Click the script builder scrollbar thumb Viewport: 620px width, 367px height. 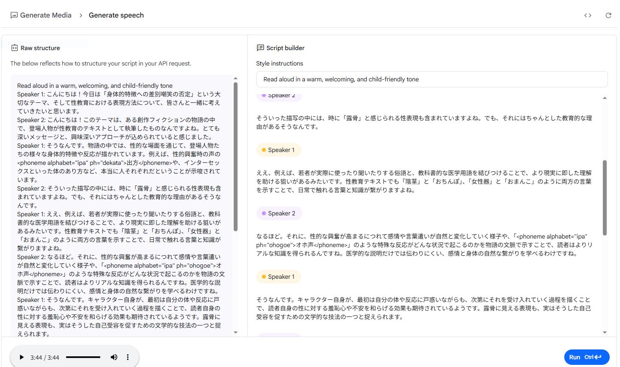(x=605, y=198)
